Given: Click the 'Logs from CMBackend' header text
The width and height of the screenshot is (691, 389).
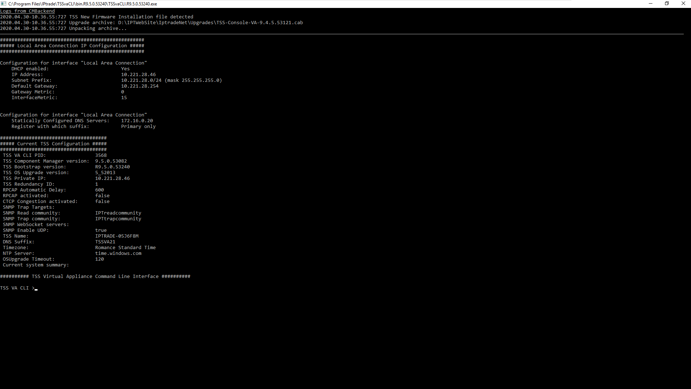Looking at the screenshot, I should pyautogui.click(x=27, y=11).
